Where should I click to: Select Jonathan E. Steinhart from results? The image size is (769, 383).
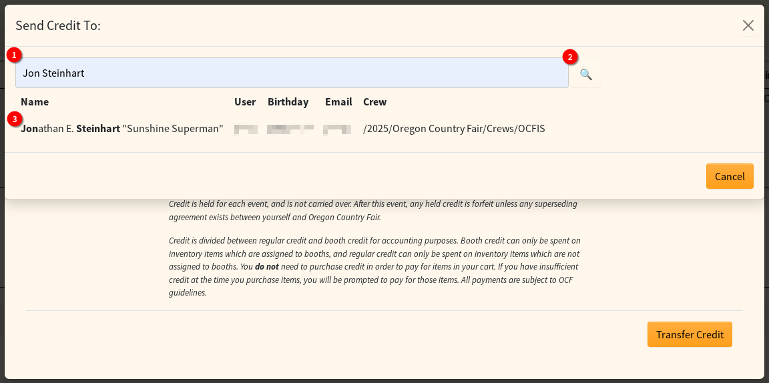point(122,128)
